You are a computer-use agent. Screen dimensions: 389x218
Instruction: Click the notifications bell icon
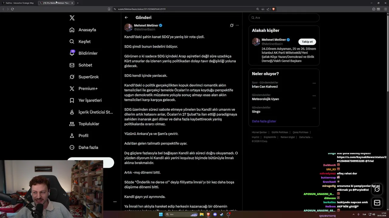(72, 53)
